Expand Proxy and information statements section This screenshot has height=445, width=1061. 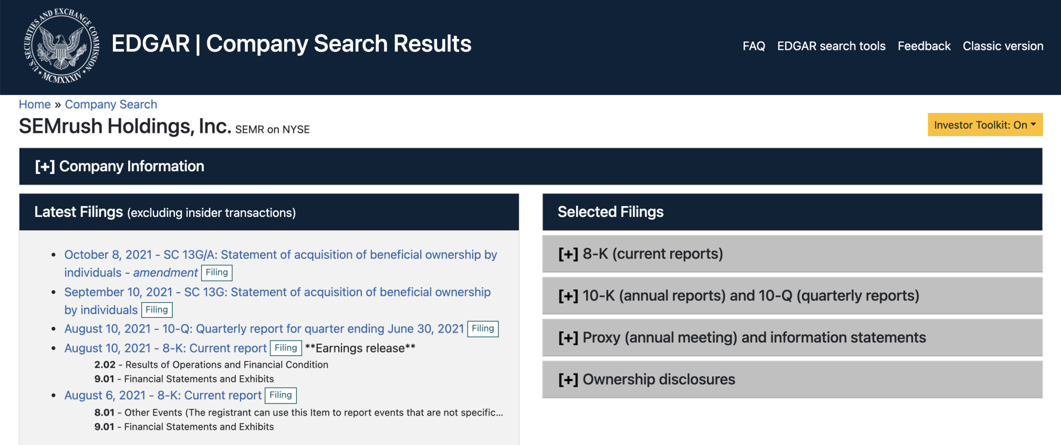pos(792,337)
